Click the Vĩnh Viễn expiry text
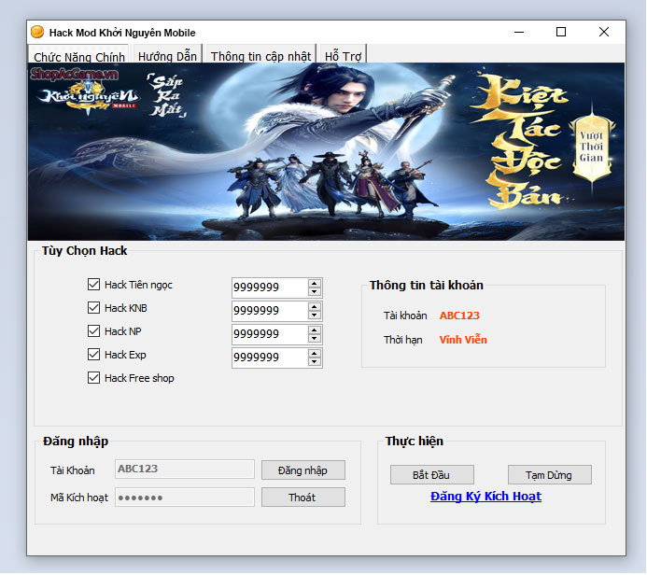Screen dimensions: 647x575 (463, 340)
